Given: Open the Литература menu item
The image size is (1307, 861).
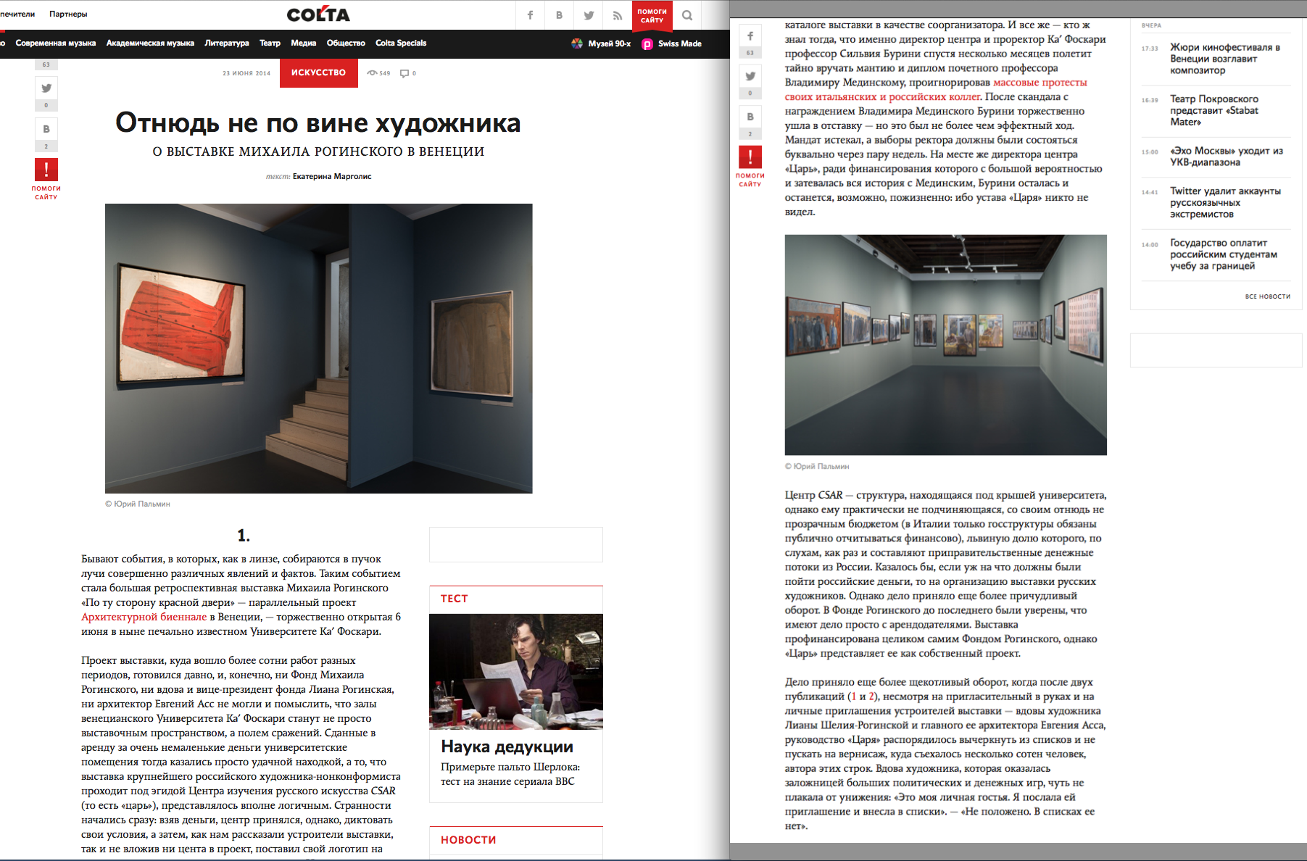Looking at the screenshot, I should point(226,43).
